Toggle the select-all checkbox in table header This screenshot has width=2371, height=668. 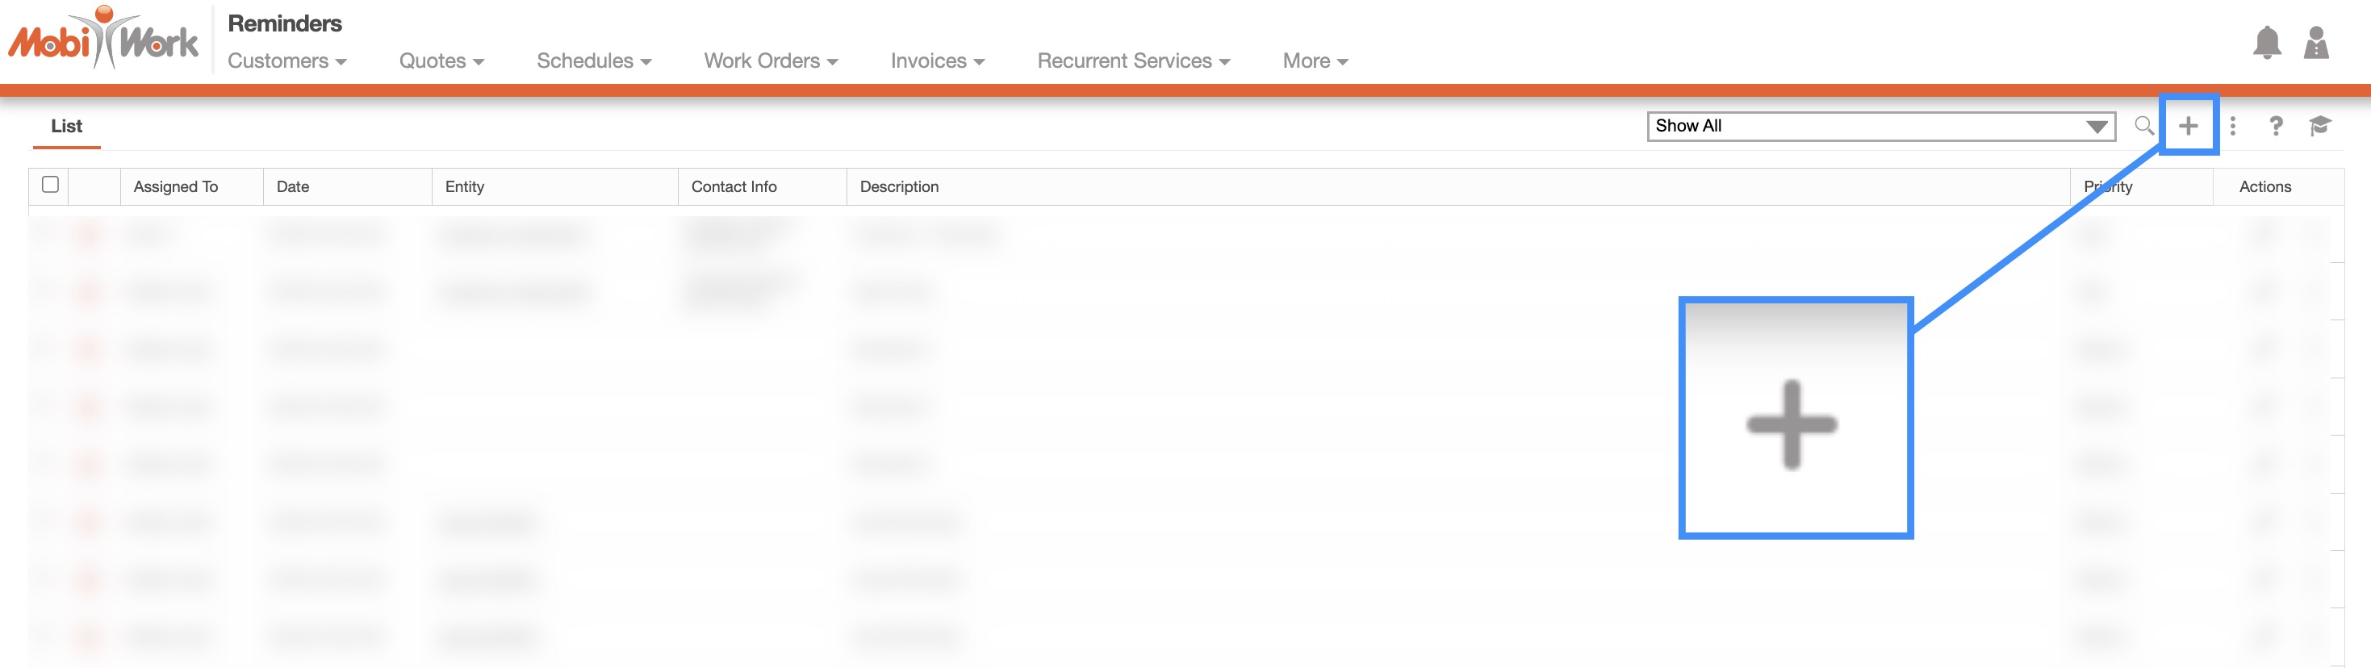coord(51,185)
